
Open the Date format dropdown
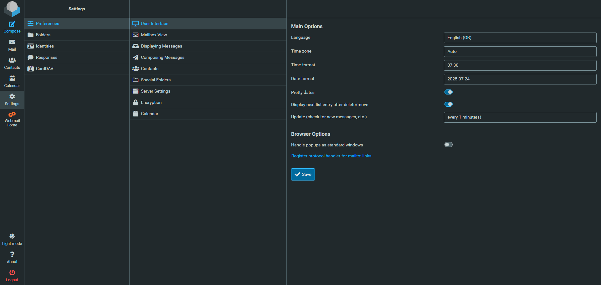pyautogui.click(x=520, y=79)
